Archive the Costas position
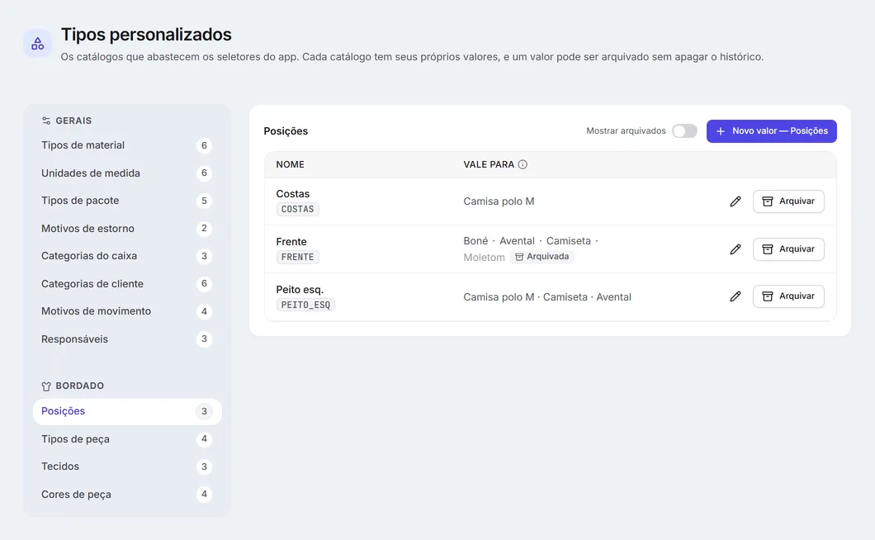 pos(788,201)
